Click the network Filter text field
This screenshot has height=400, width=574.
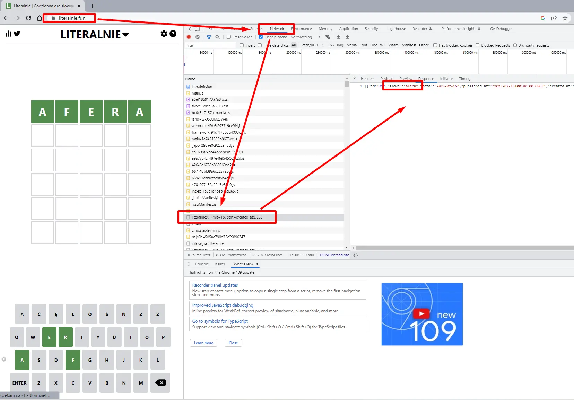210,45
